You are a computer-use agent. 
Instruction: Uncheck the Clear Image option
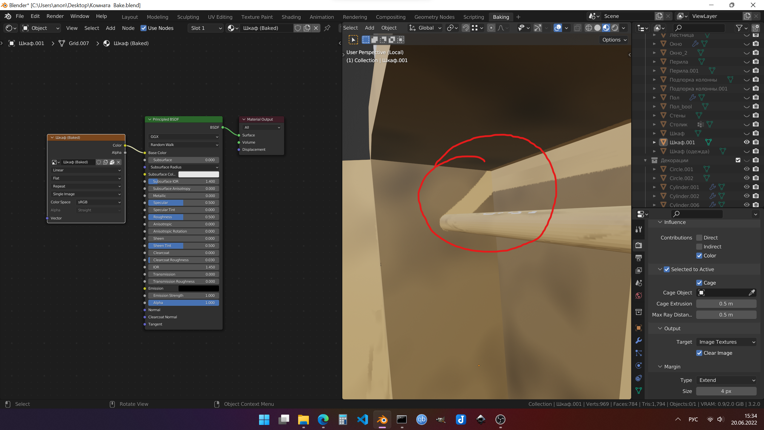pos(699,353)
